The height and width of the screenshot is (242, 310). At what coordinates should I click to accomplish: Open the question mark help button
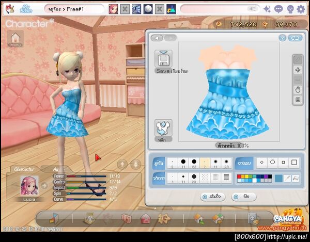click(x=282, y=38)
